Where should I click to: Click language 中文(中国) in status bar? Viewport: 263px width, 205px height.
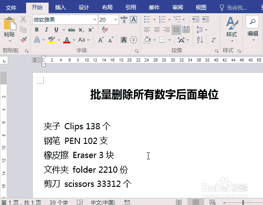[103, 202]
